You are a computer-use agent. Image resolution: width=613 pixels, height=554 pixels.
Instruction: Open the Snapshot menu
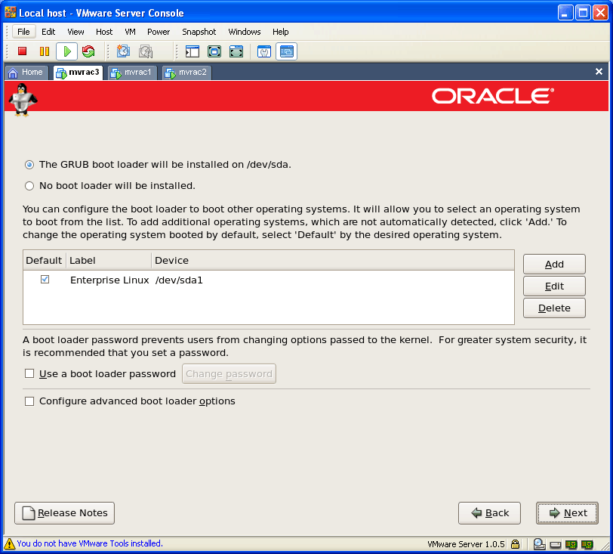199,32
